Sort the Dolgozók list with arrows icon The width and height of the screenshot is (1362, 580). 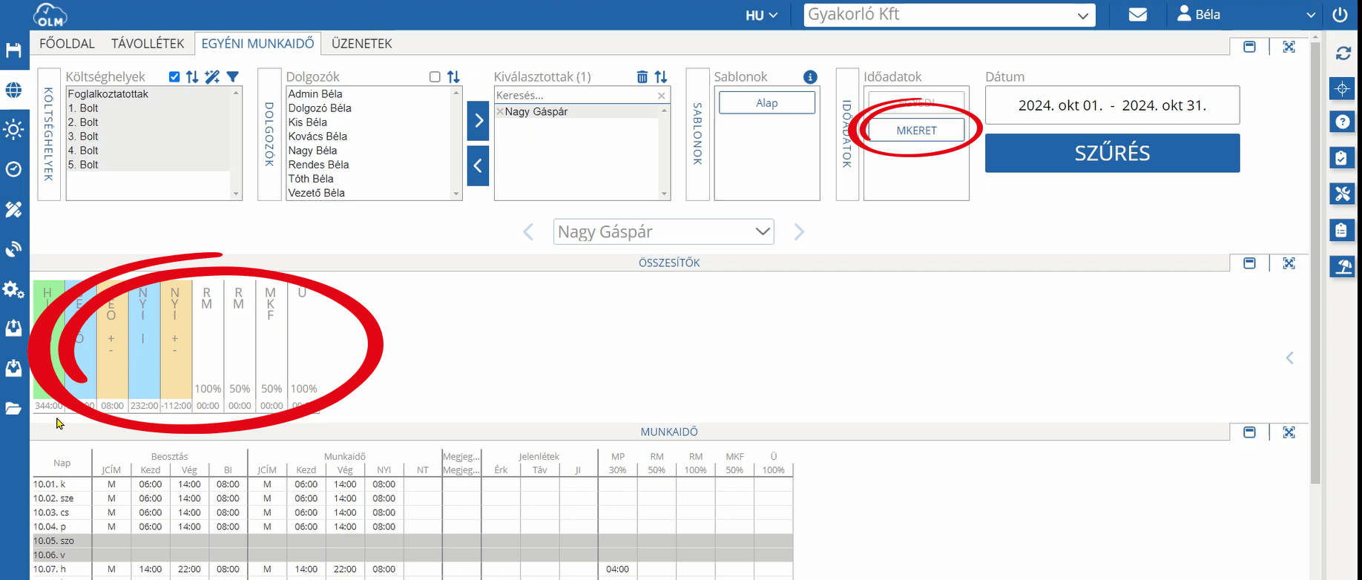click(x=453, y=77)
